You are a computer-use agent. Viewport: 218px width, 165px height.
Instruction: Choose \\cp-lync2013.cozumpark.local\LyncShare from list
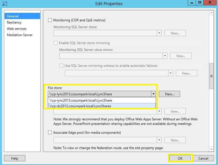point(102,100)
